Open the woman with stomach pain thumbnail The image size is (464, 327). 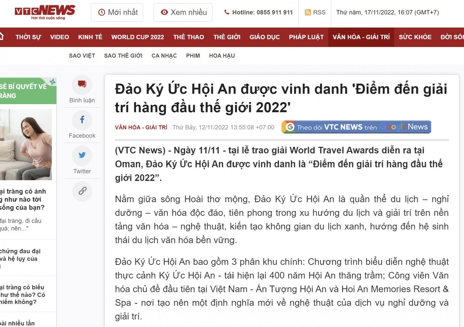[26, 145]
